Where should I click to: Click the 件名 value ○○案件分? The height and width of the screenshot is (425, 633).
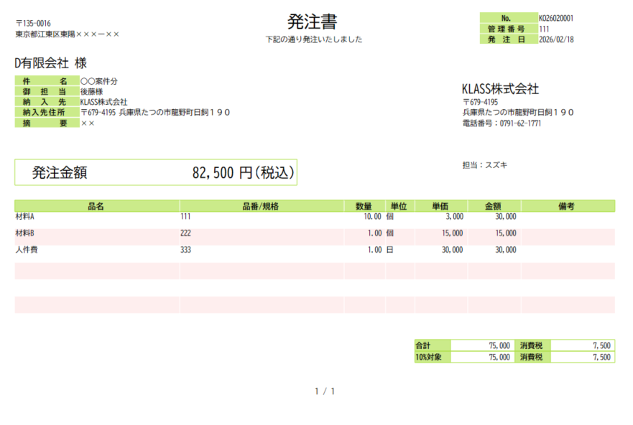coord(99,82)
